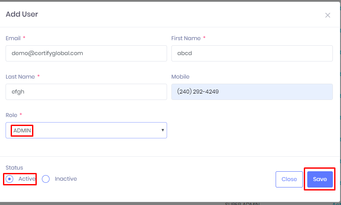This screenshot has height=205, width=341.
Task: Click the Email field label
Action: click(x=13, y=38)
